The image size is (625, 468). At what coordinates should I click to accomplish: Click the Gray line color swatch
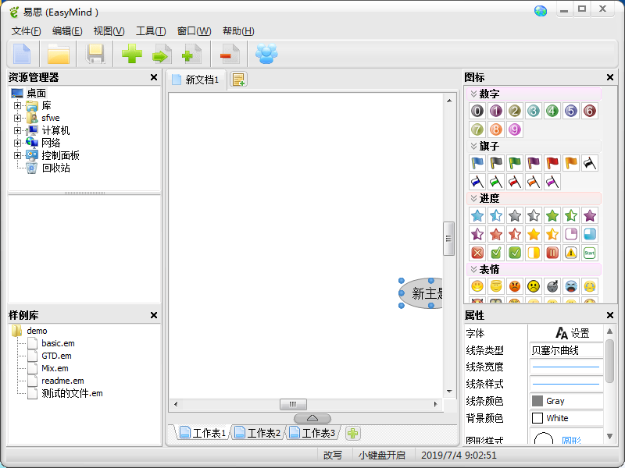point(566,401)
